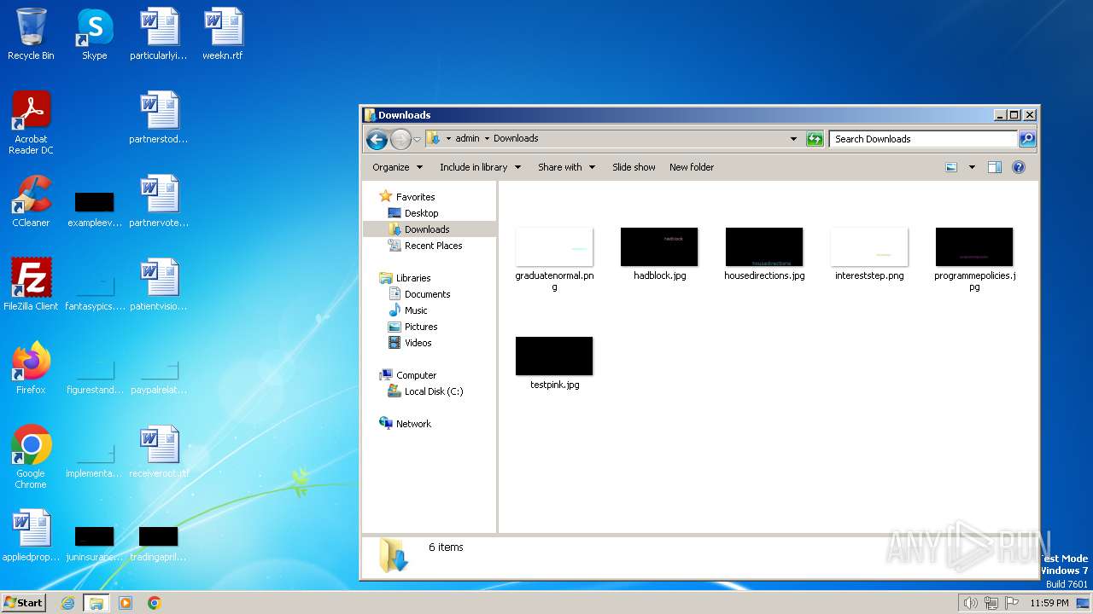Open the Share with dropdown

566,167
